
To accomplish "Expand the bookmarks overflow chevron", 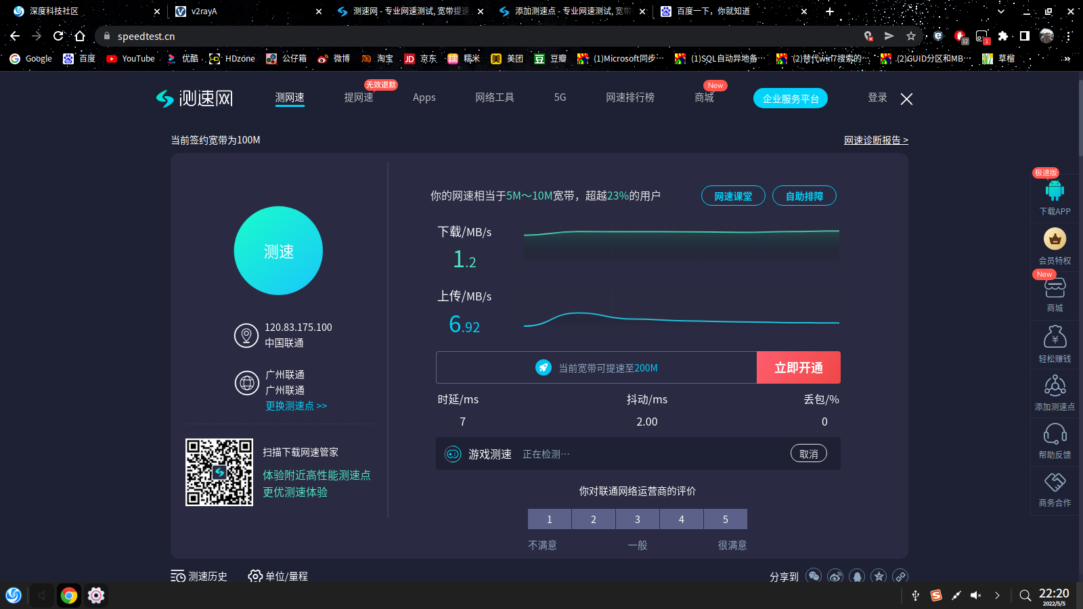I will pos(1068,59).
